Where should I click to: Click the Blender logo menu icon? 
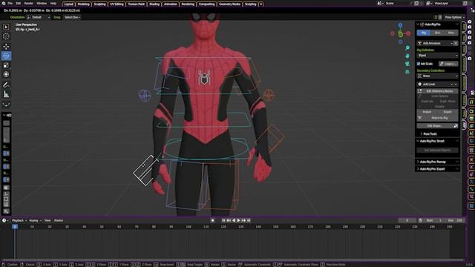(x=3, y=3)
